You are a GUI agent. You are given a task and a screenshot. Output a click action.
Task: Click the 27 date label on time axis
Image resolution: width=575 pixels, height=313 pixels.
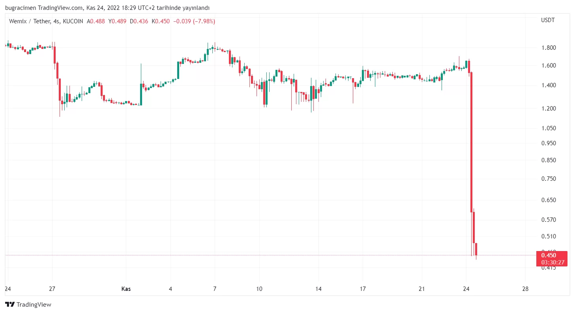(52, 289)
